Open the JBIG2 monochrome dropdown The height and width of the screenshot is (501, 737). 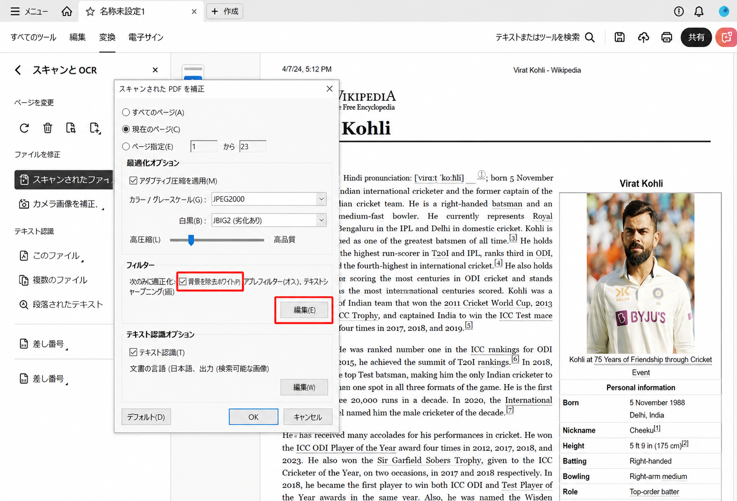point(269,220)
